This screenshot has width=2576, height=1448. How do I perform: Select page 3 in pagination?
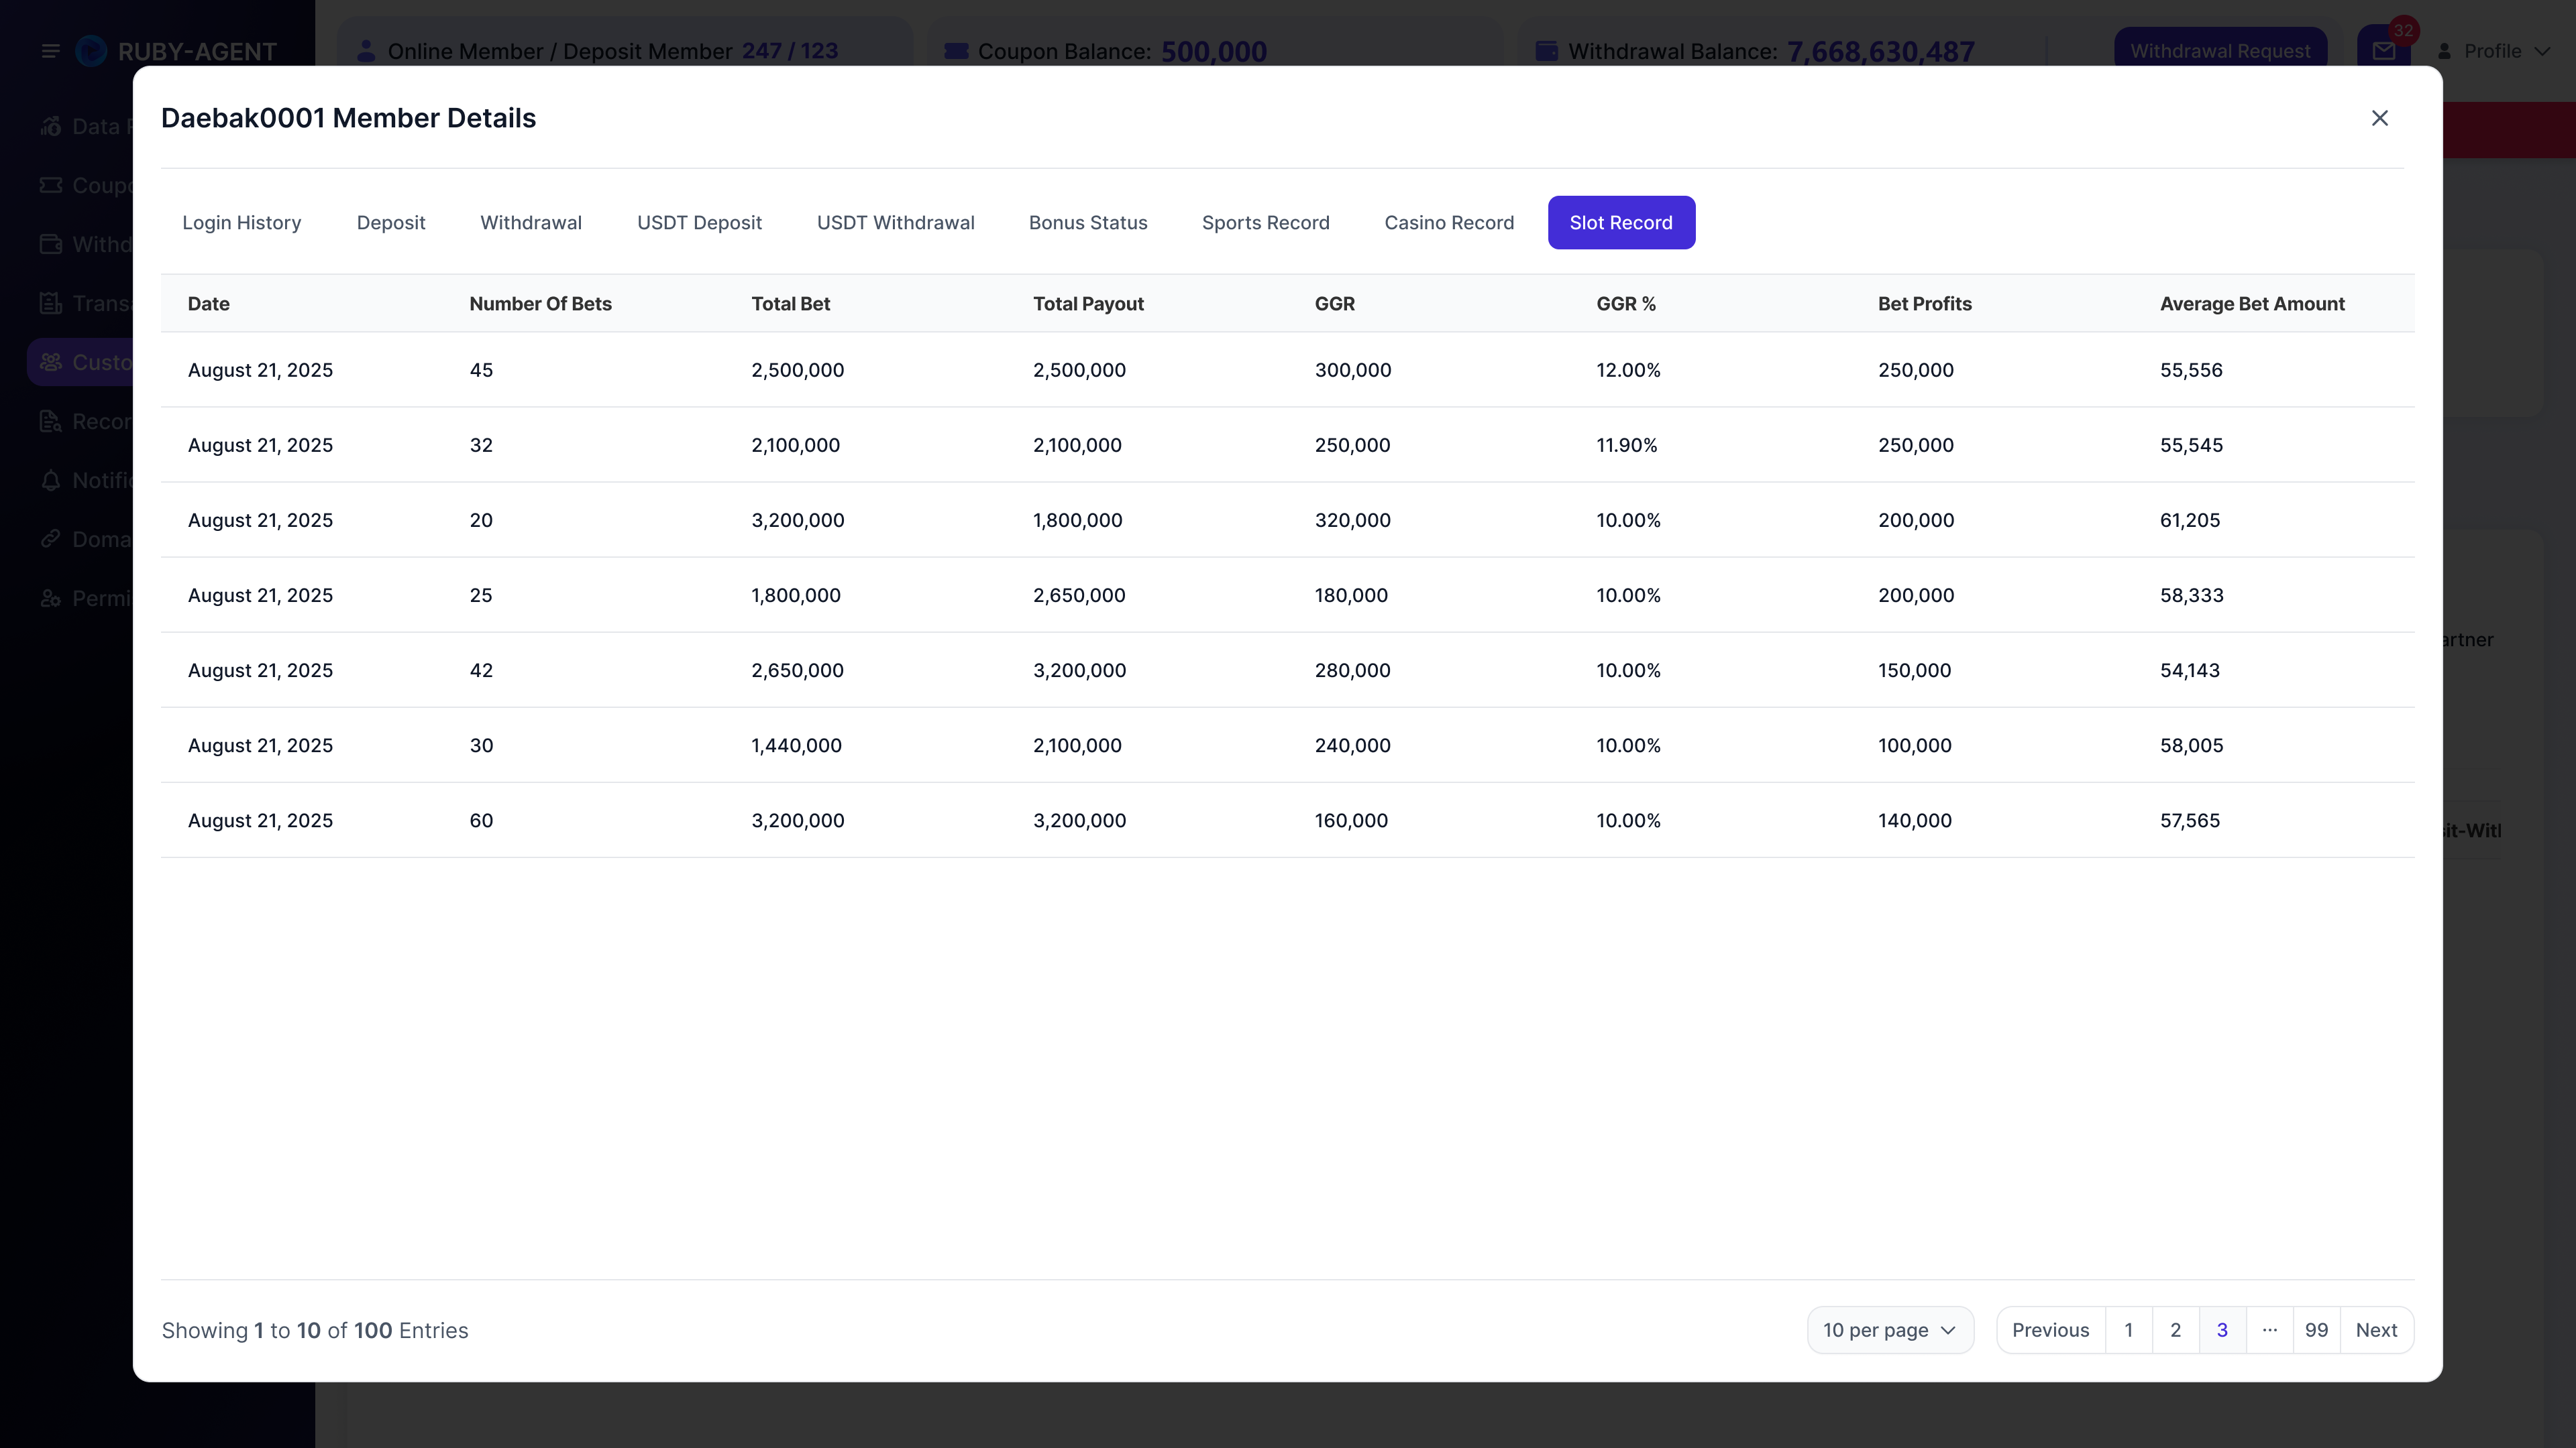2222,1330
